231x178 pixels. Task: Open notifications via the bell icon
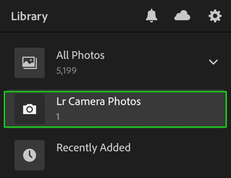coord(152,16)
